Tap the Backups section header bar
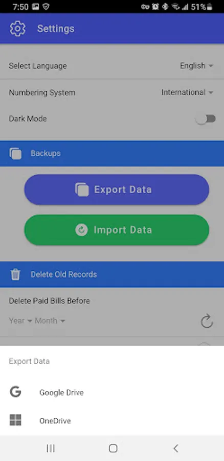The width and height of the screenshot is (224, 461). (x=112, y=154)
